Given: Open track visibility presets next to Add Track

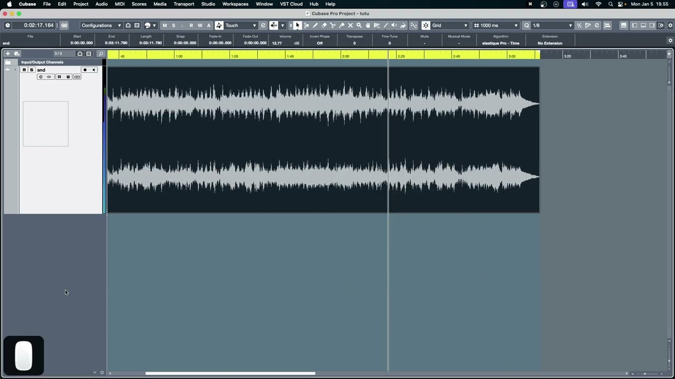Looking at the screenshot, I should click(16, 54).
